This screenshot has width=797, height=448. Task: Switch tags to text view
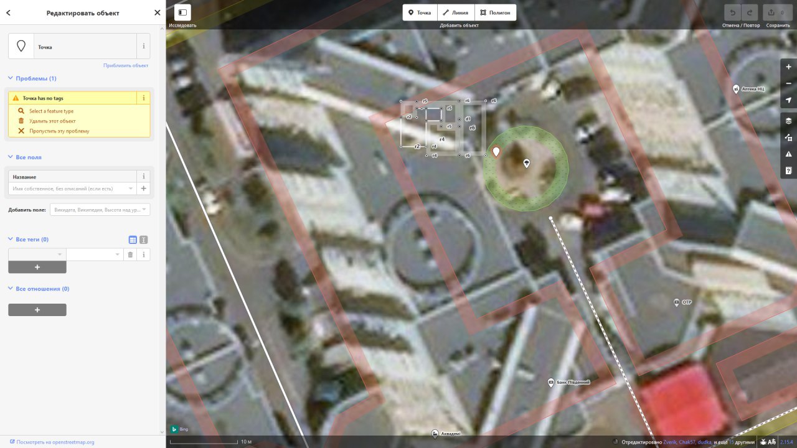click(x=143, y=240)
